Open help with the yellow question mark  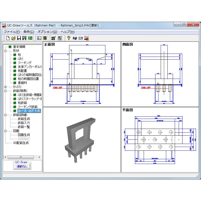pos(69,38)
